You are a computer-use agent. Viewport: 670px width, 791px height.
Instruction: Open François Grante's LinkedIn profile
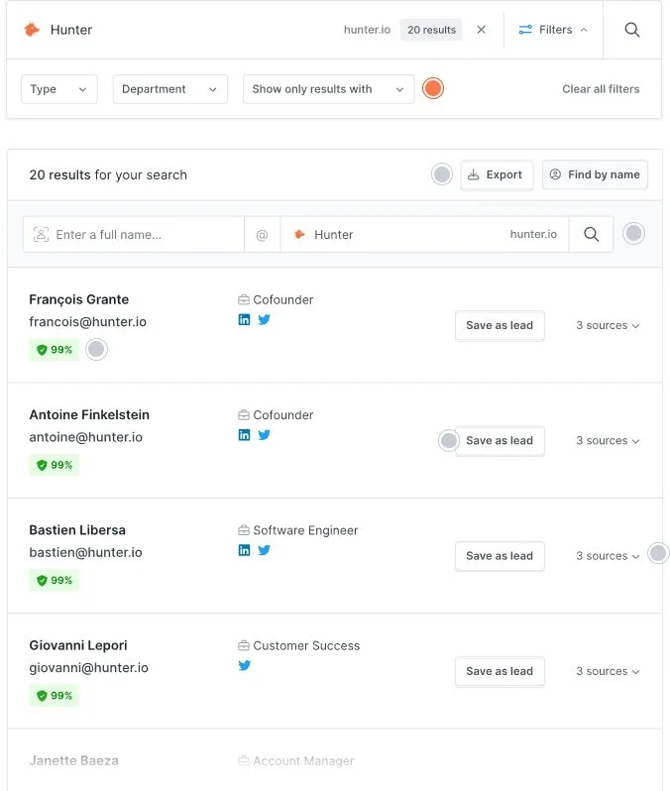tap(244, 320)
